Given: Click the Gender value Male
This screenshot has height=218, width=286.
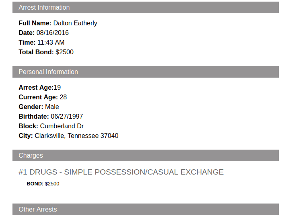Looking at the screenshot, I should click(52, 107).
